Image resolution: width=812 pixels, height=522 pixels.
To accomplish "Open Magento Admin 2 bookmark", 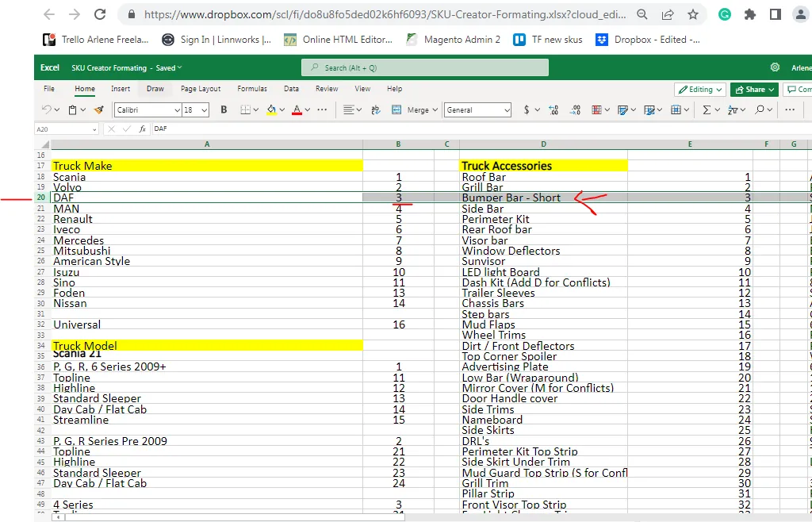I will pyautogui.click(x=453, y=40).
